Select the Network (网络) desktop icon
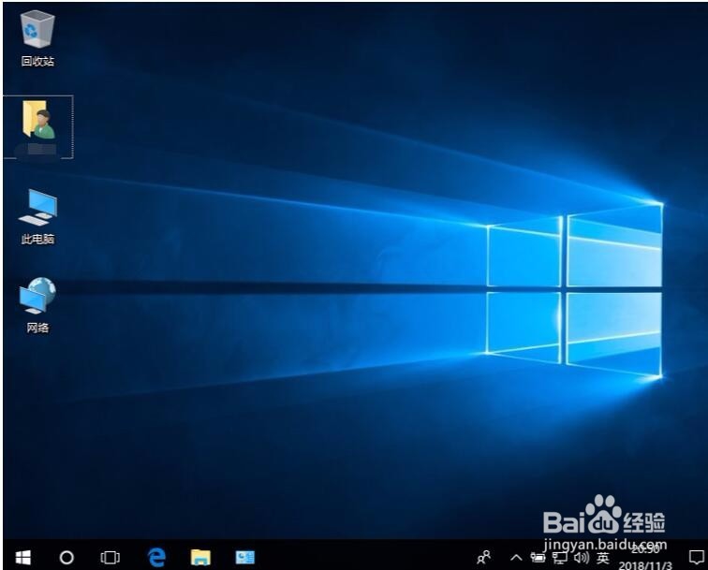The width and height of the screenshot is (708, 570). pos(37,305)
